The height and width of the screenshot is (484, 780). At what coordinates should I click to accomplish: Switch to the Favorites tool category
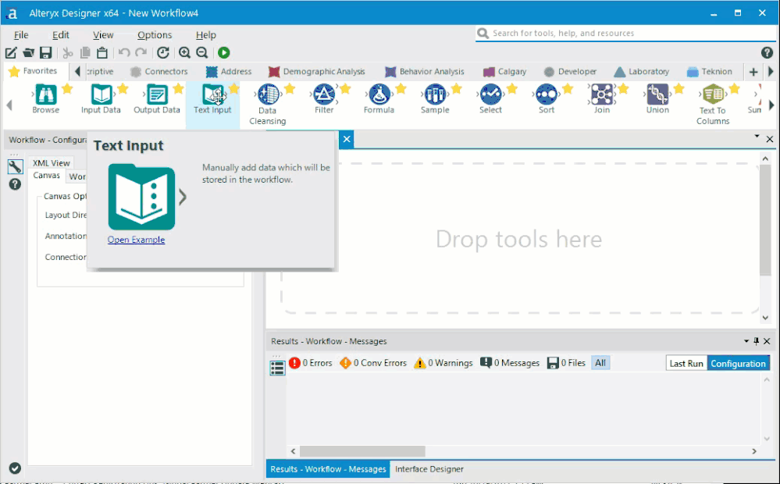[x=34, y=71]
